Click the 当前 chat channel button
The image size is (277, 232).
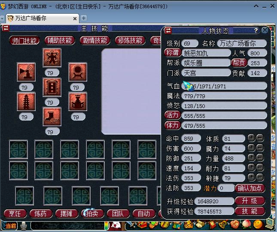pyautogui.click(x=10, y=226)
